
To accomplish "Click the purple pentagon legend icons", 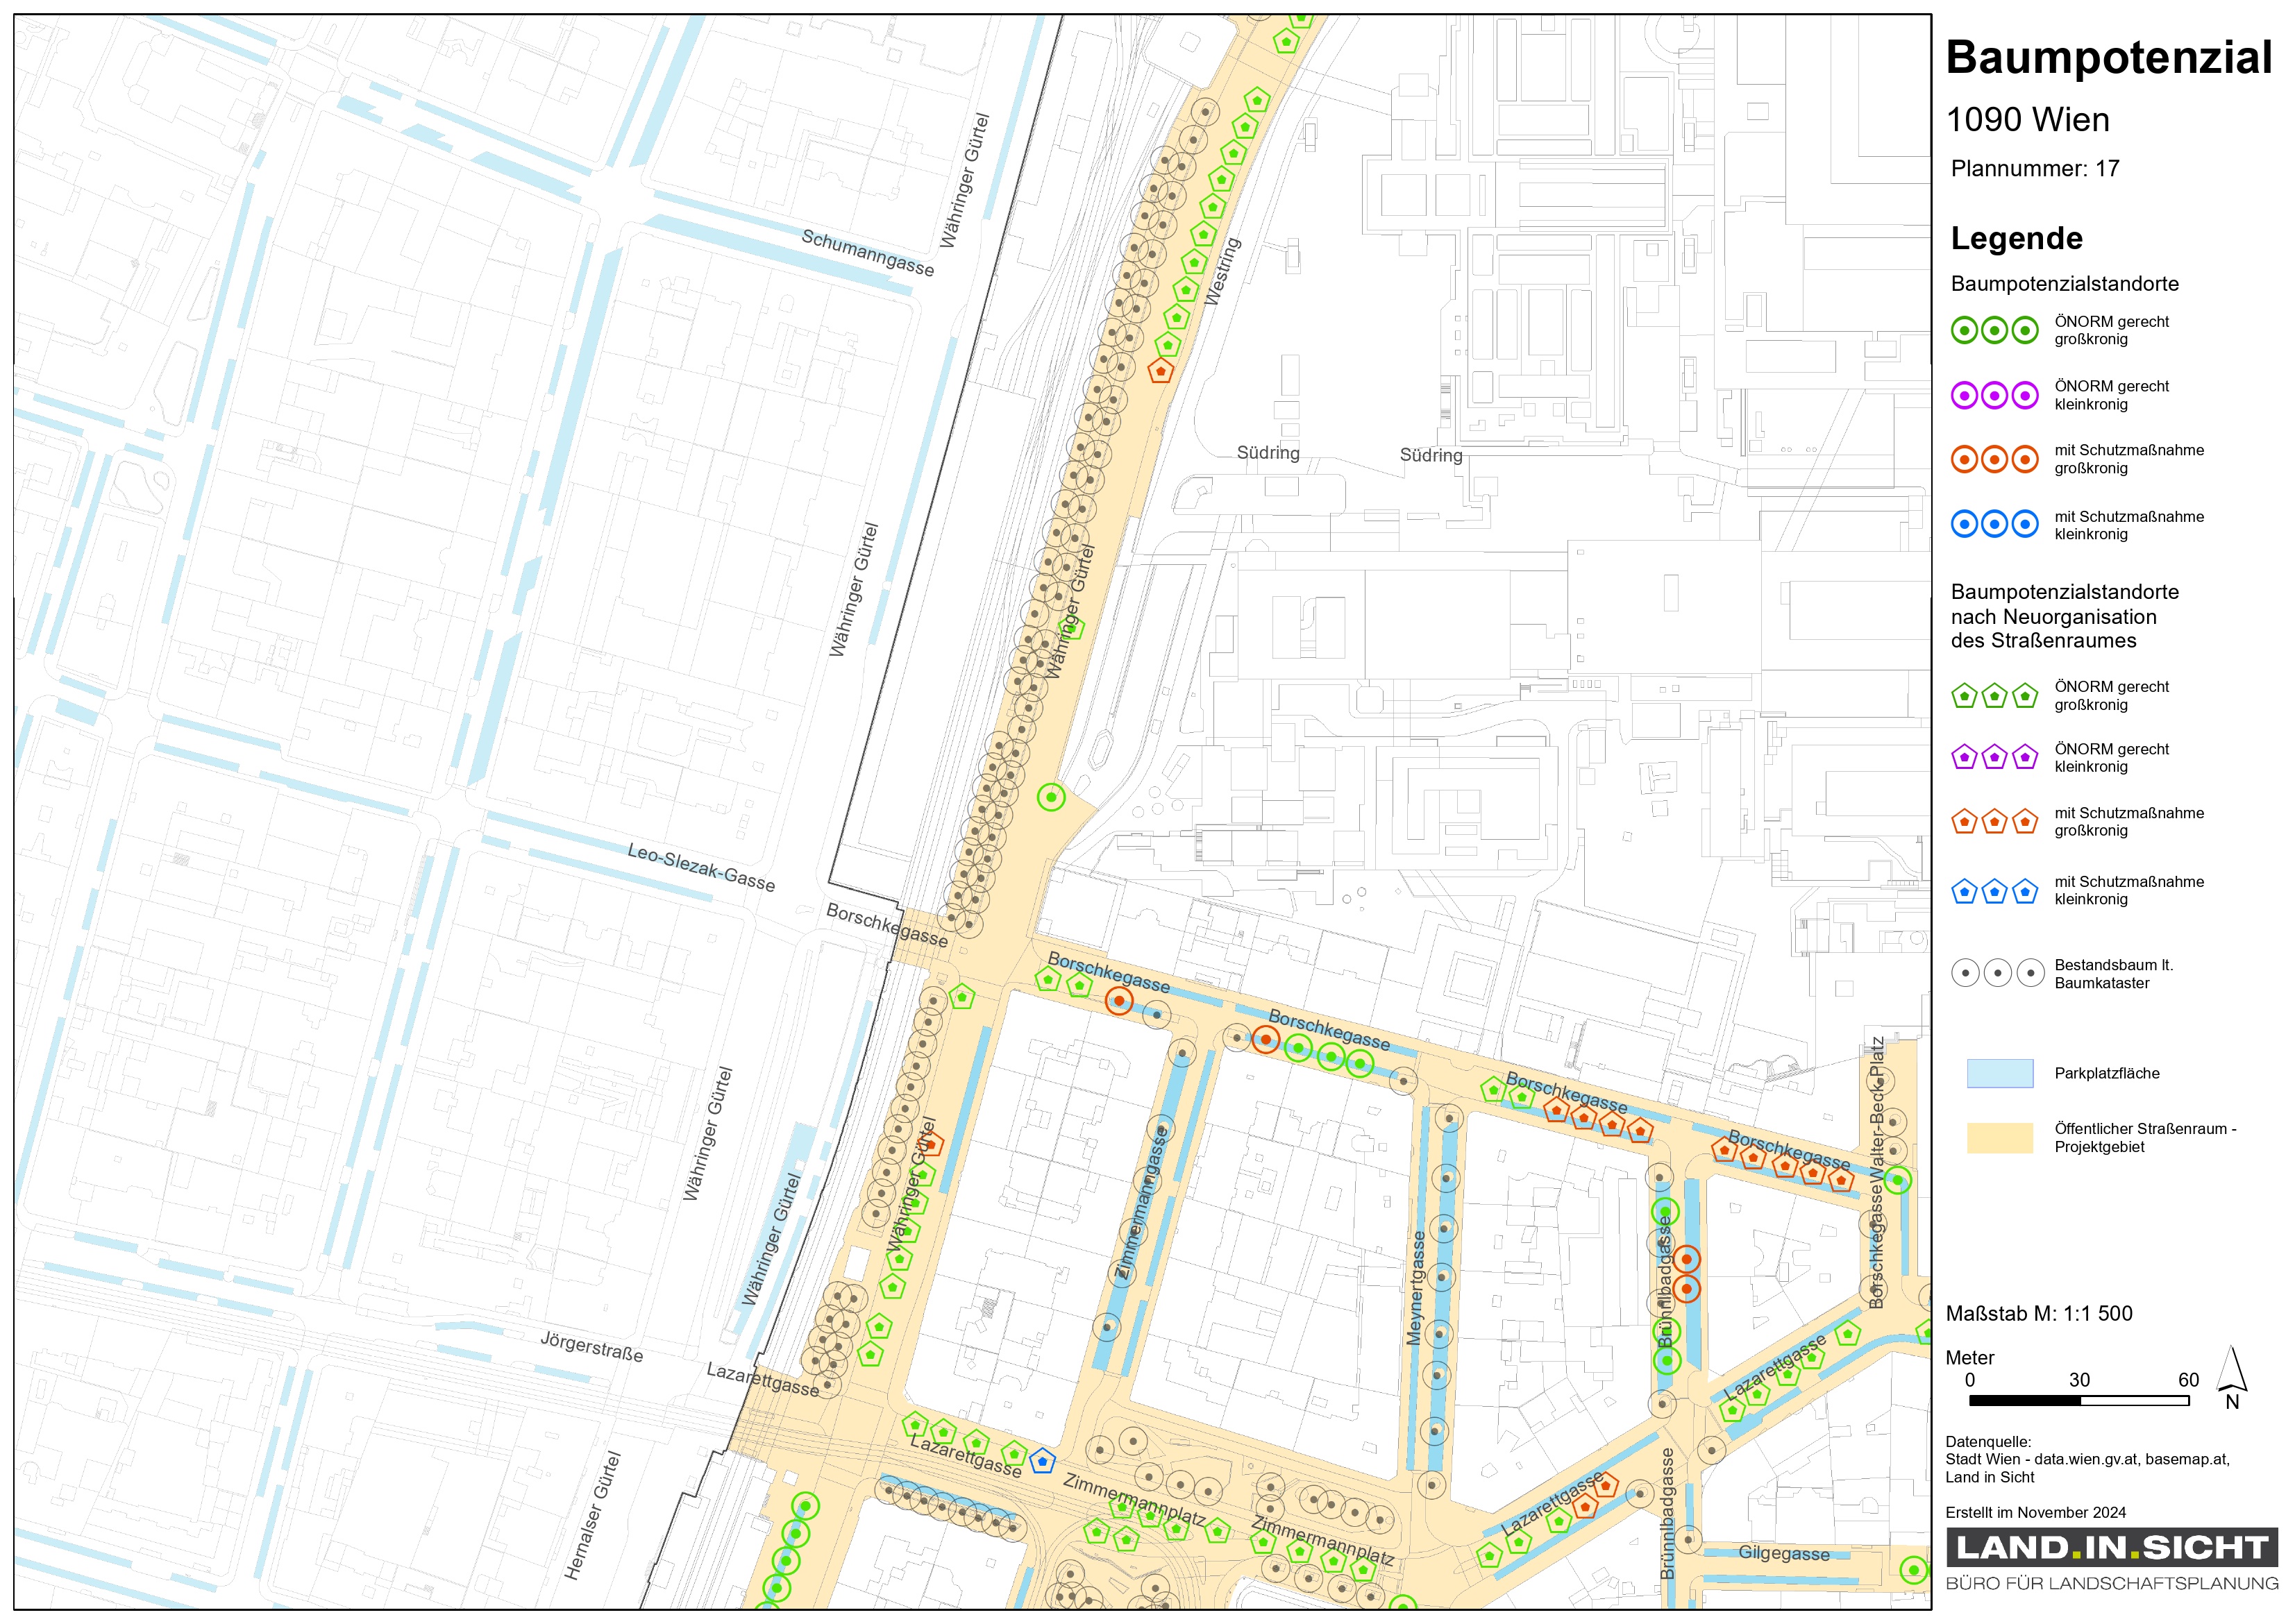I will pos(1994,757).
